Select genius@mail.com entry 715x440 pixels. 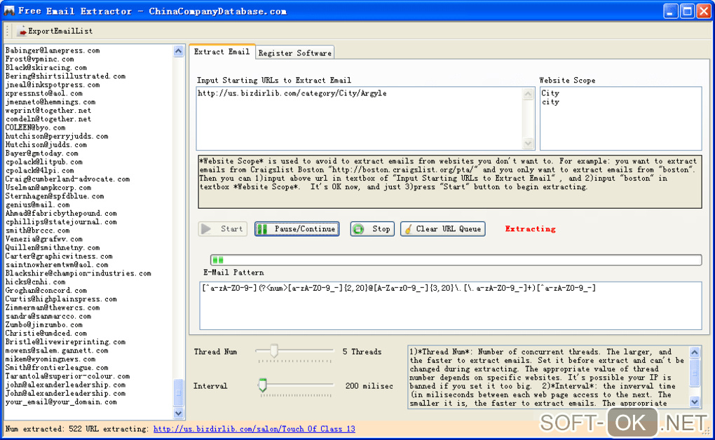tap(37, 205)
